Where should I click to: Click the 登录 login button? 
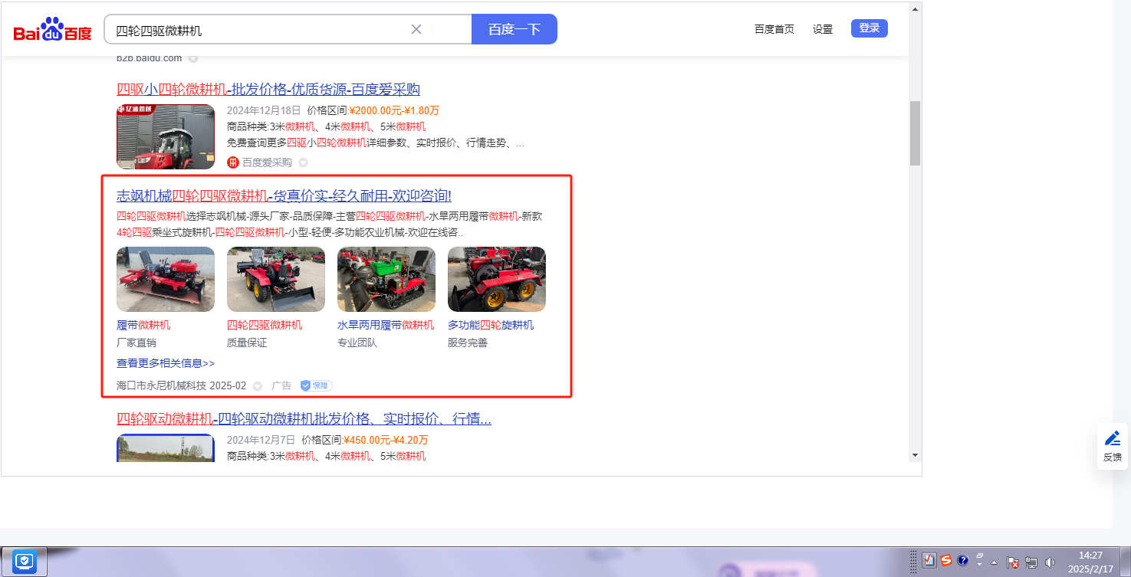point(869,28)
